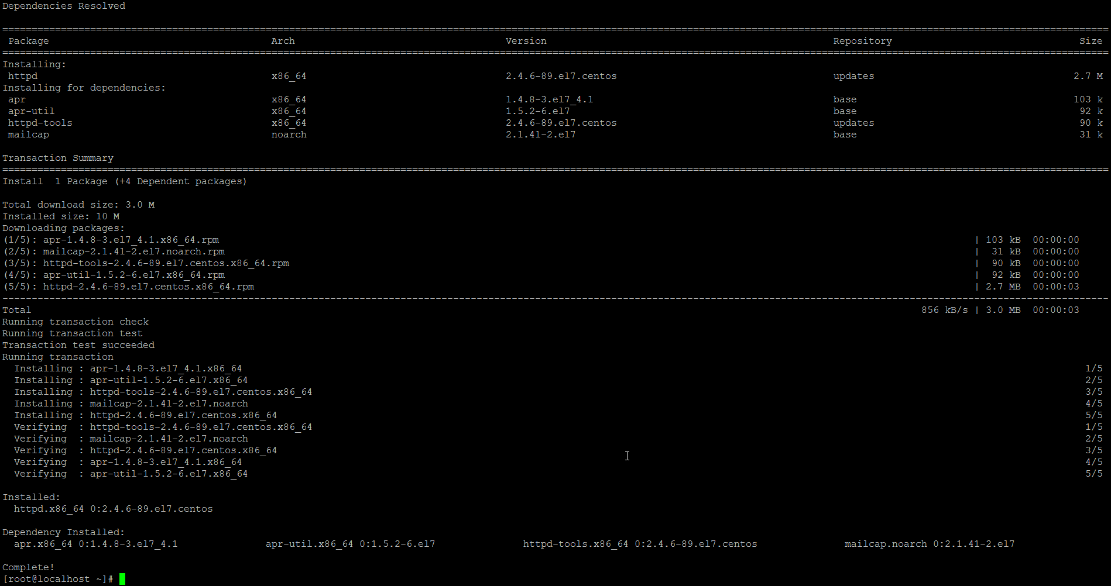The width and height of the screenshot is (1111, 586).
Task: Click the 856 kB/s total speed text
Action: click(945, 309)
